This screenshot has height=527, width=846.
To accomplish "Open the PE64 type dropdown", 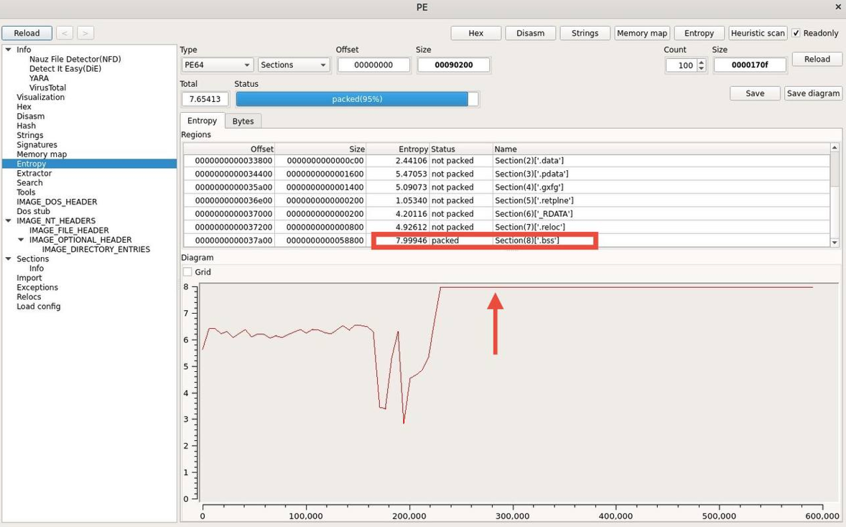I will click(216, 65).
